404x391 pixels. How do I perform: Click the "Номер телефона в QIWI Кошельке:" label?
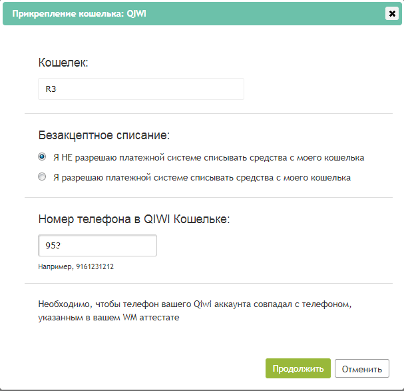[x=134, y=219]
